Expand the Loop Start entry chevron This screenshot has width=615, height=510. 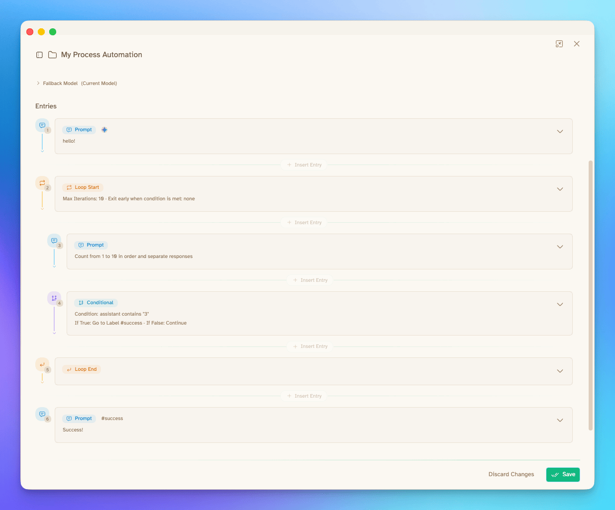click(560, 189)
